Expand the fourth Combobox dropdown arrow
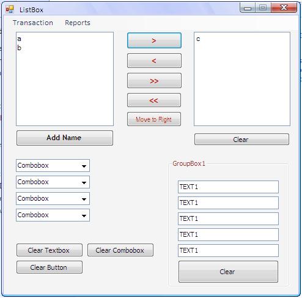This screenshot has height=298, width=302. (84, 215)
